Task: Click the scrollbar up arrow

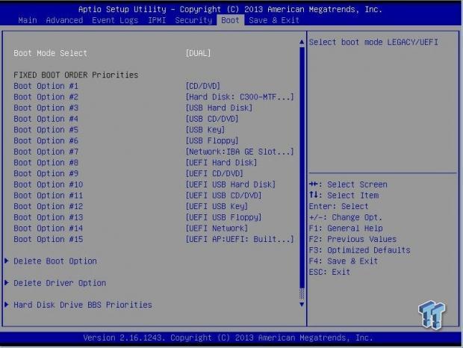Action: [302, 42]
